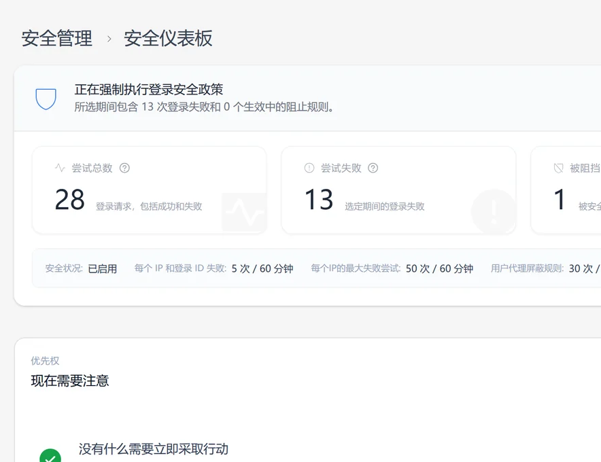The height and width of the screenshot is (462, 601).
Task: Click the shield icon in policy banner
Action: [x=46, y=99]
